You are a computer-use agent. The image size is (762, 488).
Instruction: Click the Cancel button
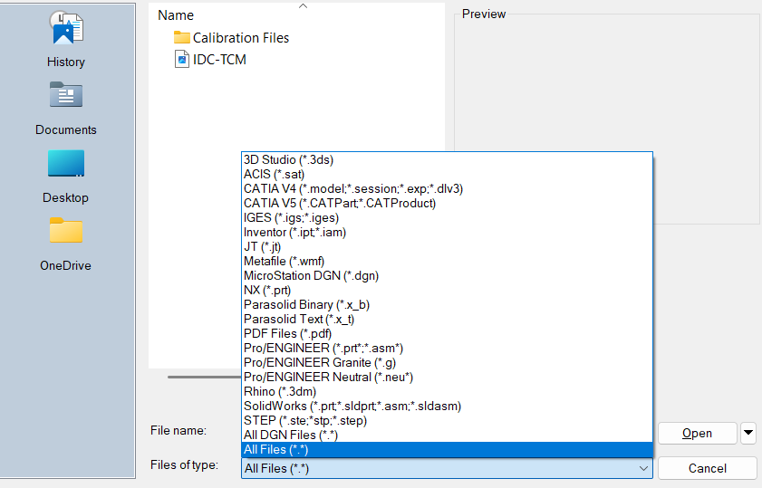pyautogui.click(x=707, y=468)
